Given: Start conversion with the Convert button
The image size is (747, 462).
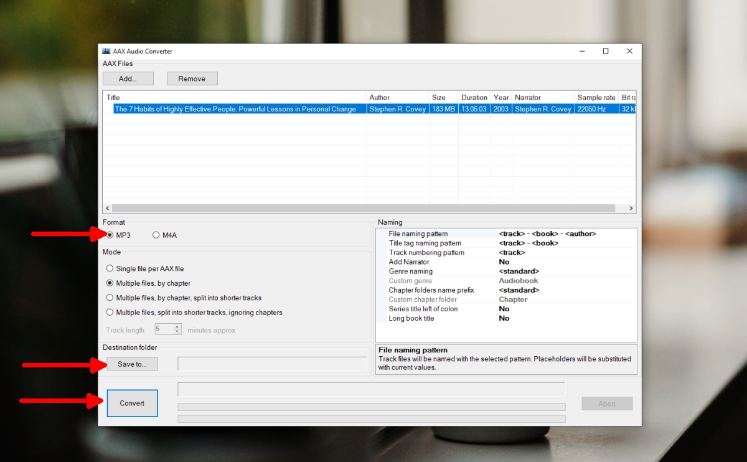Looking at the screenshot, I should click(x=132, y=403).
